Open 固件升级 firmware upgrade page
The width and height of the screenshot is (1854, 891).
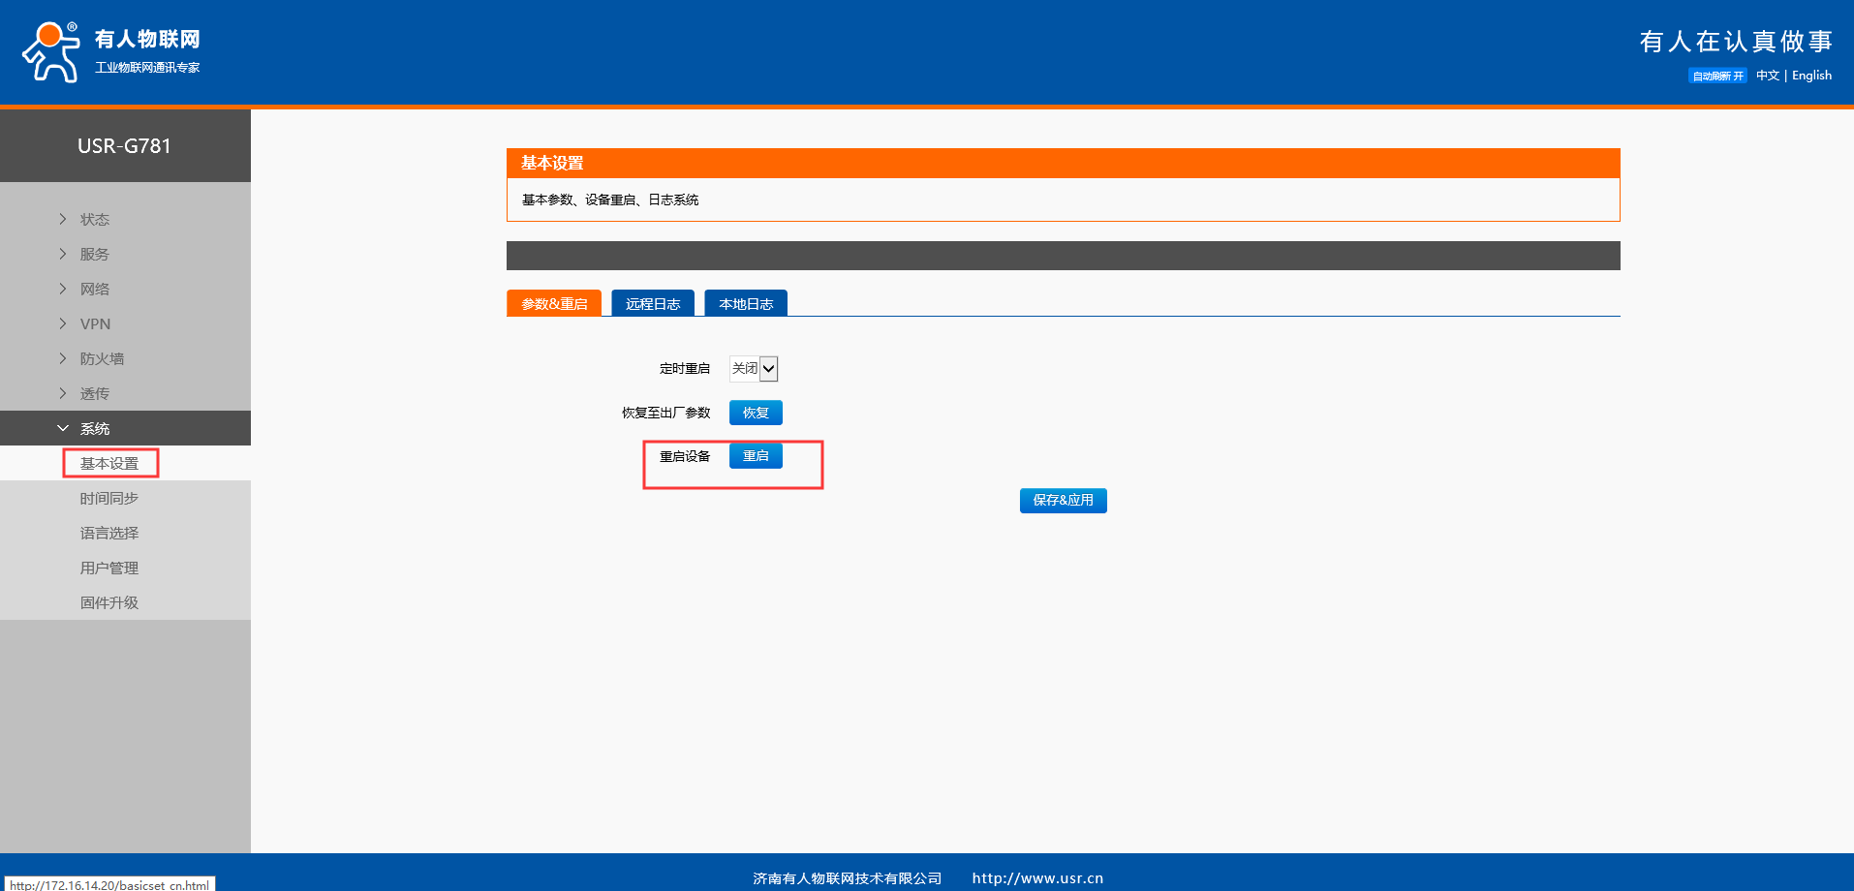109,602
